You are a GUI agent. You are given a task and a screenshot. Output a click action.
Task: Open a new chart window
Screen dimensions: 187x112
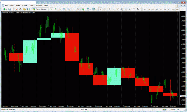click(4, 9)
